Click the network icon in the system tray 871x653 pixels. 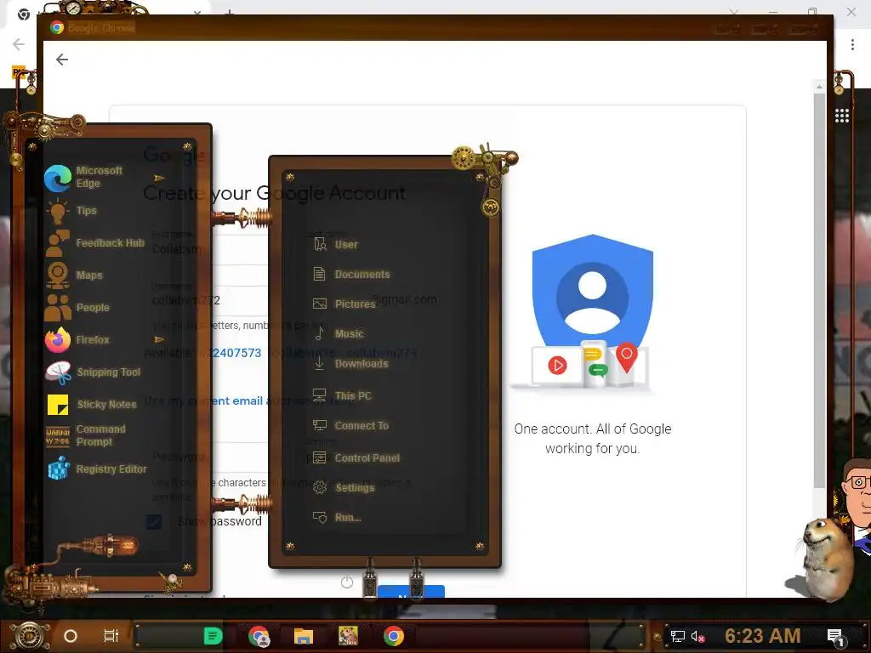pos(677,636)
